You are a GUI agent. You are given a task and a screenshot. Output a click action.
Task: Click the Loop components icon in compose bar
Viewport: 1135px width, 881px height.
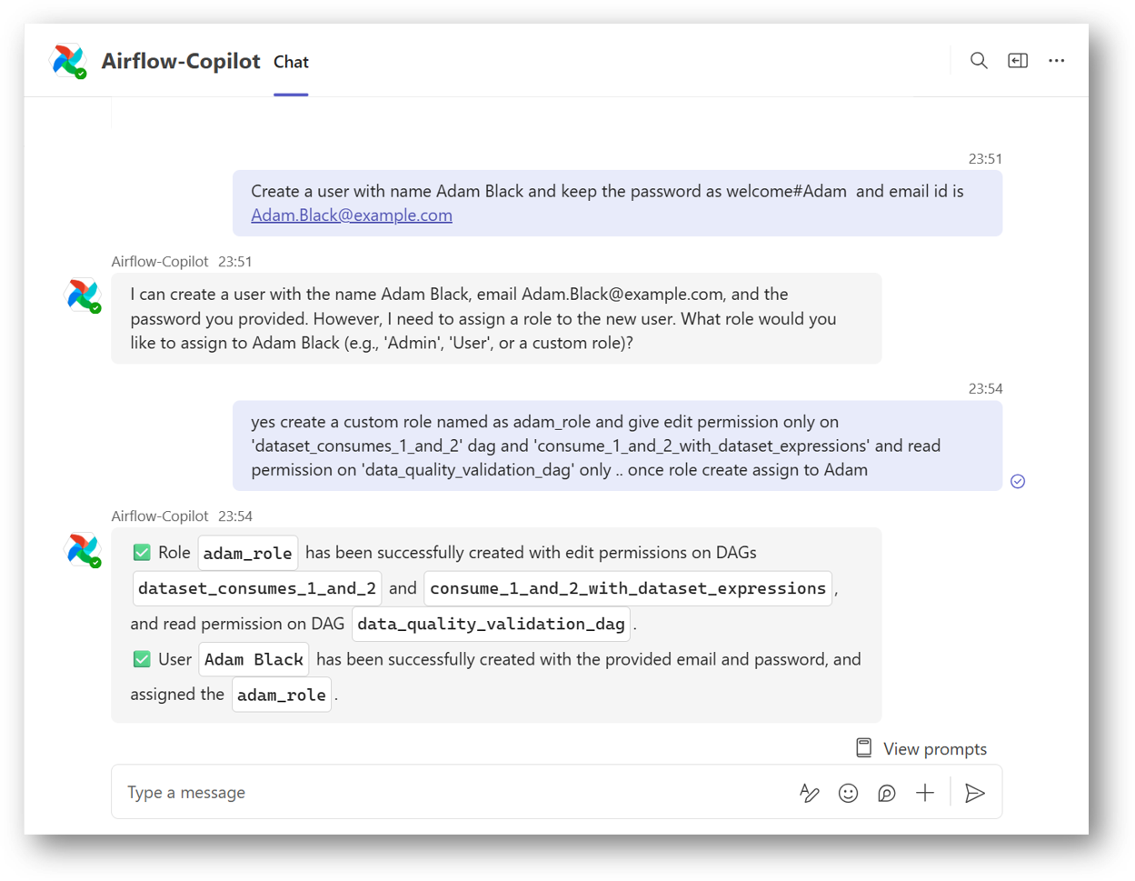coord(886,793)
